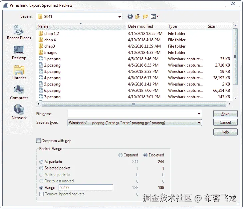This screenshot has width=243, height=209.
Task: Open Computer in the places bar
Action: (x=19, y=93)
